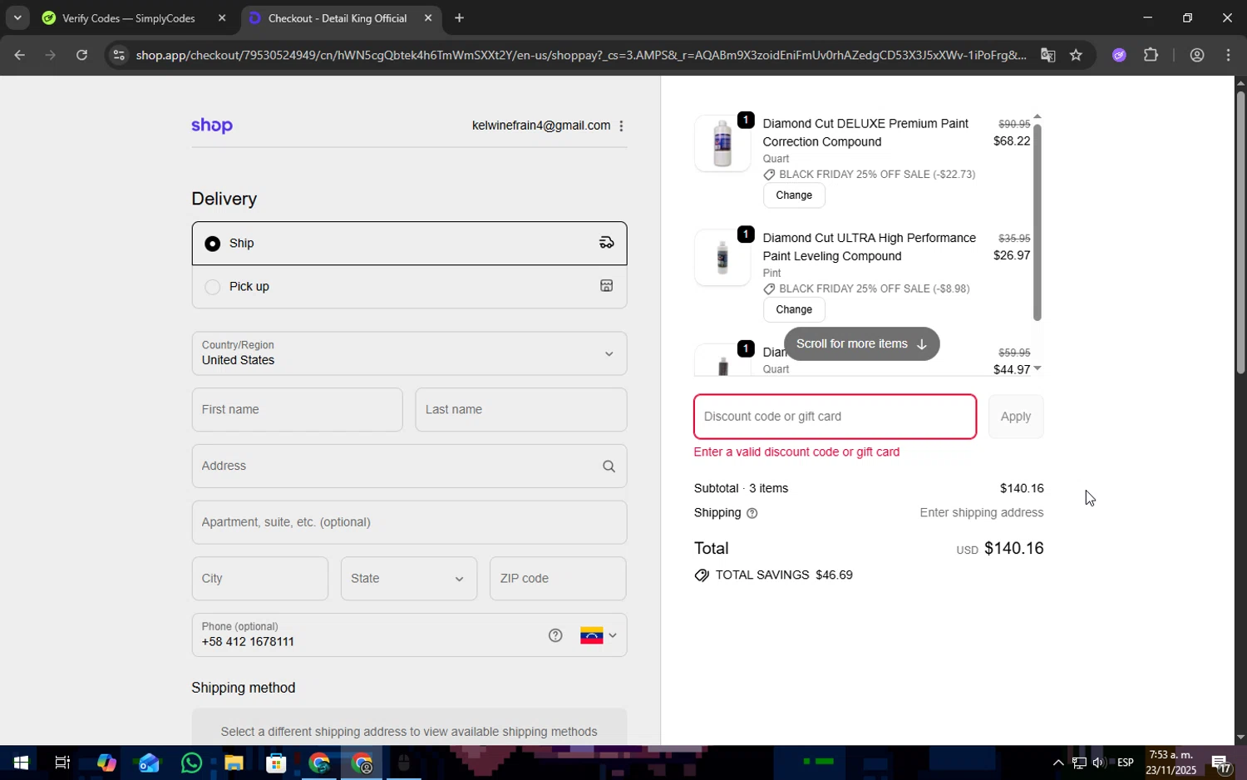This screenshot has width=1247, height=780.
Task: Click the ESP language indicator
Action: click(1126, 763)
